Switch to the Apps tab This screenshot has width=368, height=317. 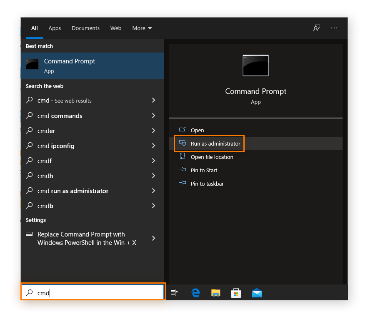[55, 28]
